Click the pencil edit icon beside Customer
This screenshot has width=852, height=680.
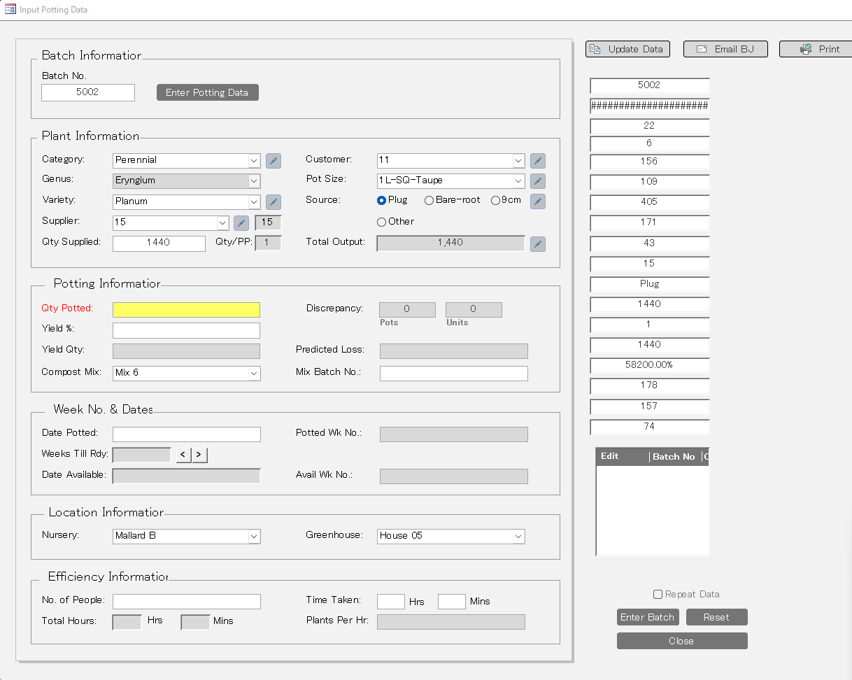pyautogui.click(x=537, y=161)
